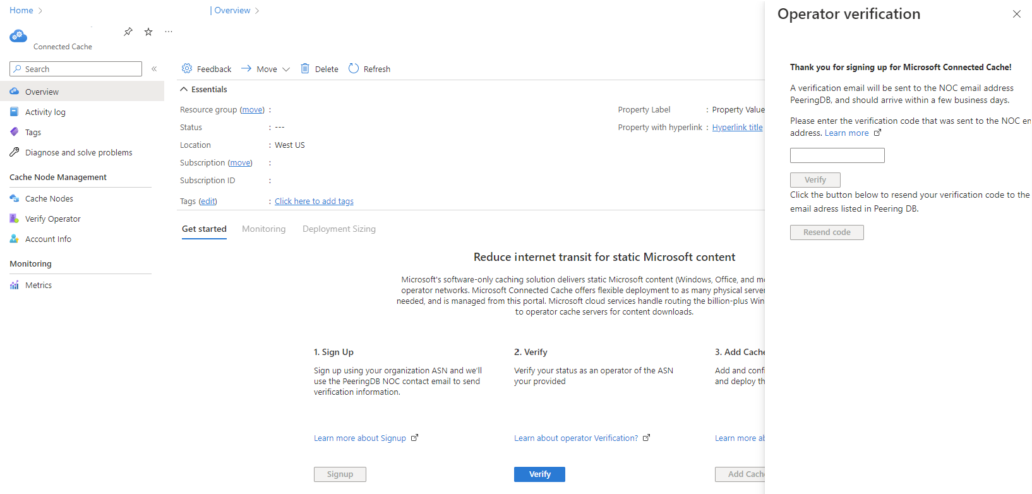Switch to the Monitoring tab
Image resolution: width=1032 pixels, height=494 pixels.
(263, 229)
